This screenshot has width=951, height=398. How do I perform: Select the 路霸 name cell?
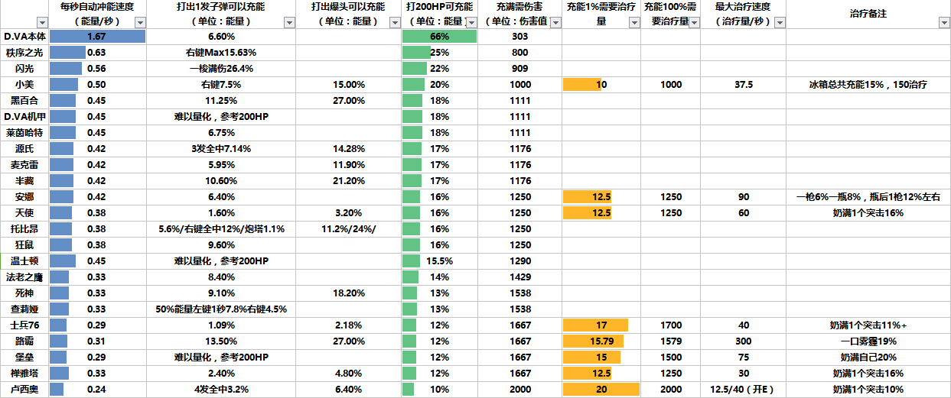pos(24,341)
